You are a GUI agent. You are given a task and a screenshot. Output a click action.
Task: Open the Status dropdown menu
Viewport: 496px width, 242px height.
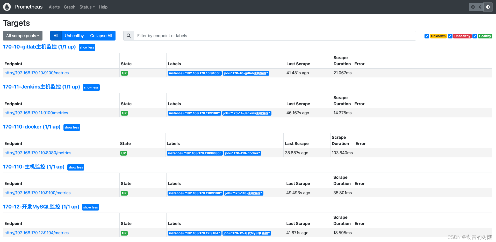click(87, 7)
